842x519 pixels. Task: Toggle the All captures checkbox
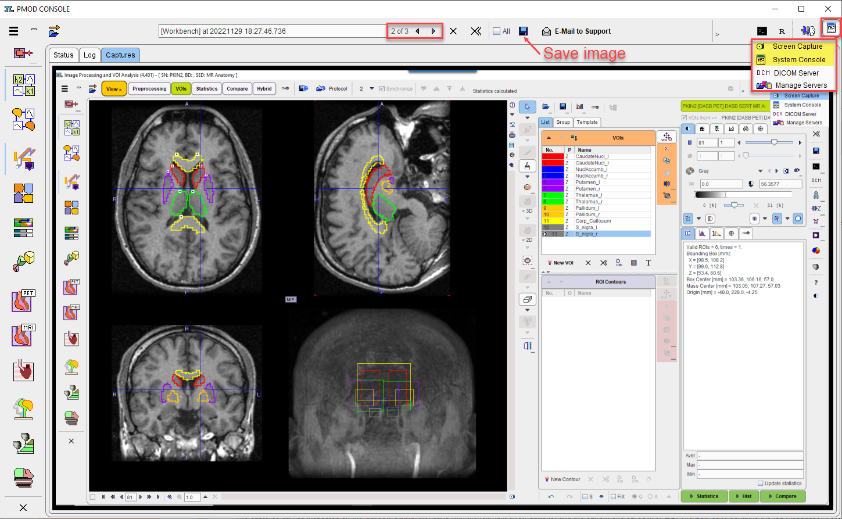tap(496, 31)
